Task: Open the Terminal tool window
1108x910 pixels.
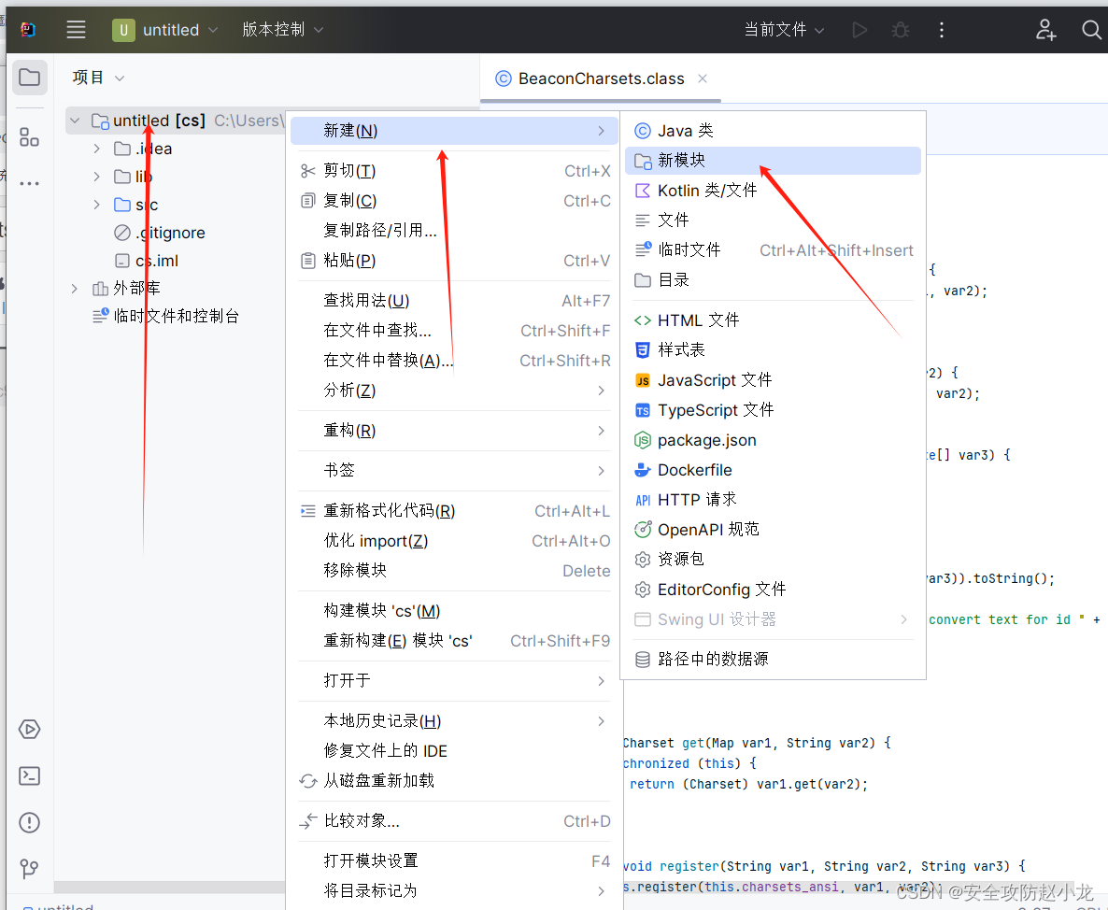Action: (x=29, y=775)
